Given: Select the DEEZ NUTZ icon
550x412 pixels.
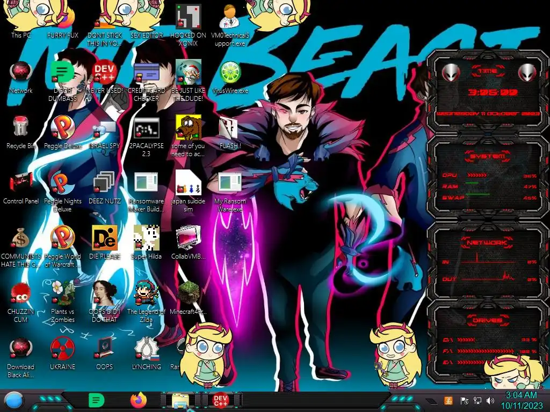Looking at the screenshot, I should tap(105, 187).
